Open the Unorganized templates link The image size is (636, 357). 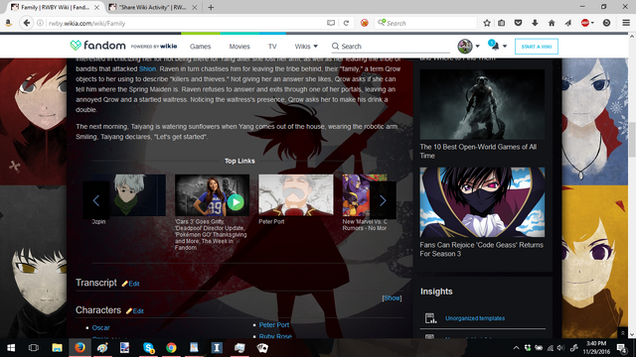tap(475, 318)
